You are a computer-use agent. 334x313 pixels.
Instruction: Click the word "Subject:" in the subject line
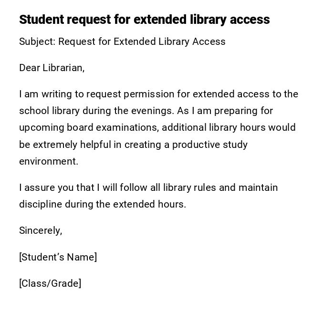37,42
